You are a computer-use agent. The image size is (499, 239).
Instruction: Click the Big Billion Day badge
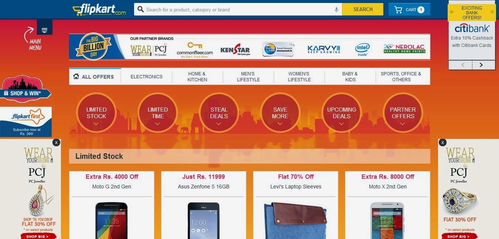click(93, 47)
